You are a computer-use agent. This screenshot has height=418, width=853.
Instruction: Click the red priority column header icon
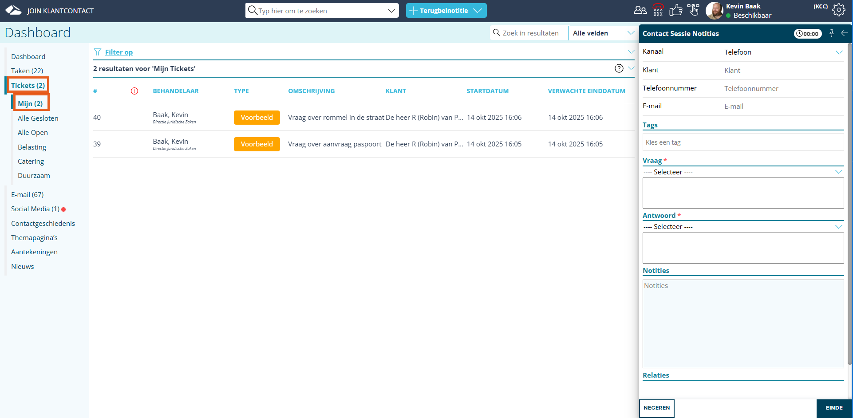coord(134,91)
